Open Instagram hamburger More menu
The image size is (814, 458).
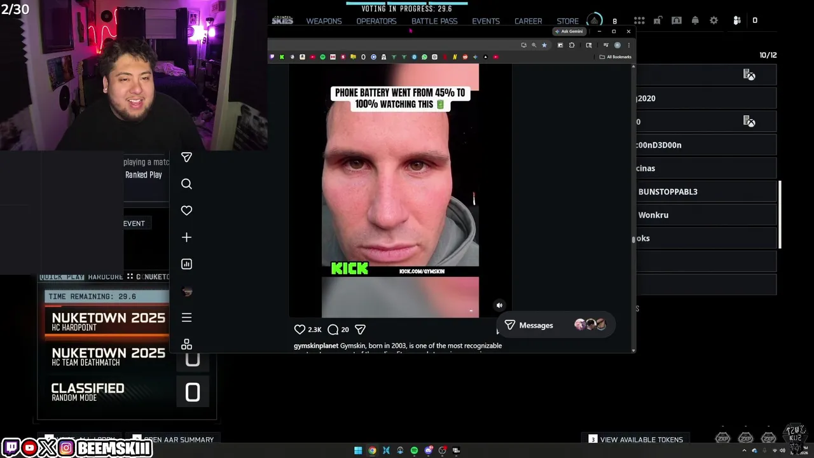pos(186,317)
